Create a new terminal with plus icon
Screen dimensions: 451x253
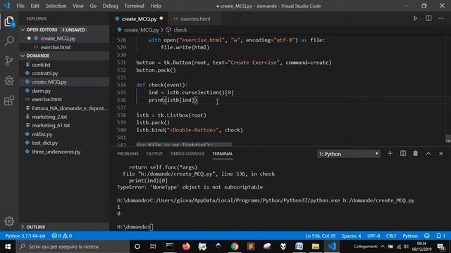click(390, 154)
